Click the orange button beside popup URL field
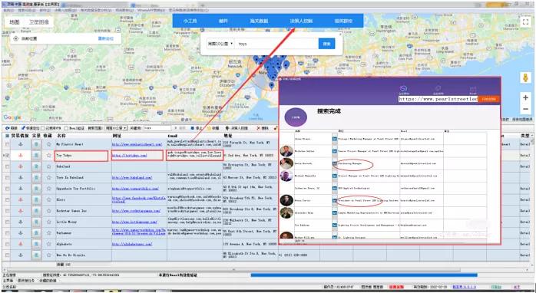536x293 pixels. click(489, 99)
